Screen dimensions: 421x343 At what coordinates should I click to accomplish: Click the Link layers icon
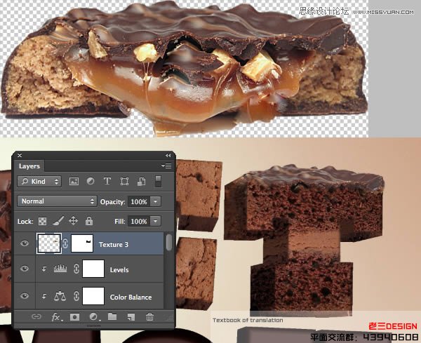[36, 317]
